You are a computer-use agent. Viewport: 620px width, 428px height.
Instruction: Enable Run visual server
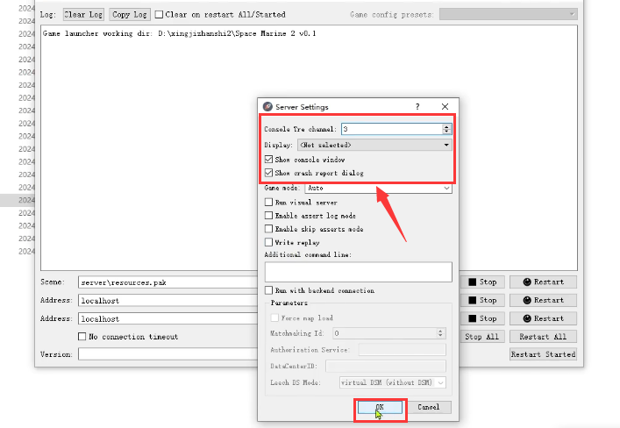pos(269,202)
